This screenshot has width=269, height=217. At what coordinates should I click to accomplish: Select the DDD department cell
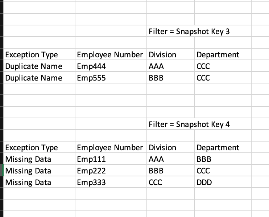pos(223,182)
